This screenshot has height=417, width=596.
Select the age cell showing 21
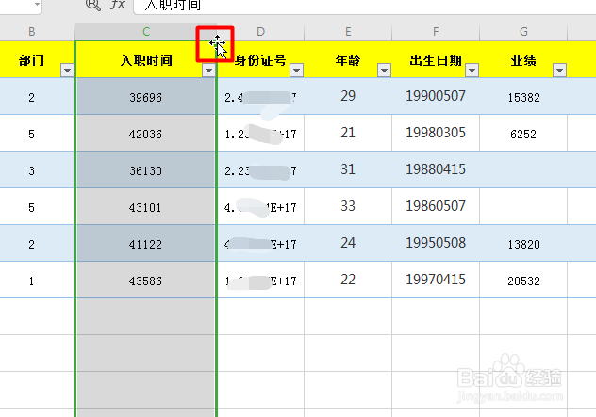point(348,133)
